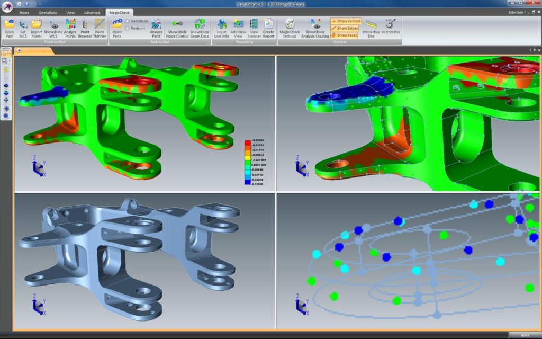Open the Operations menu

pos(48,13)
